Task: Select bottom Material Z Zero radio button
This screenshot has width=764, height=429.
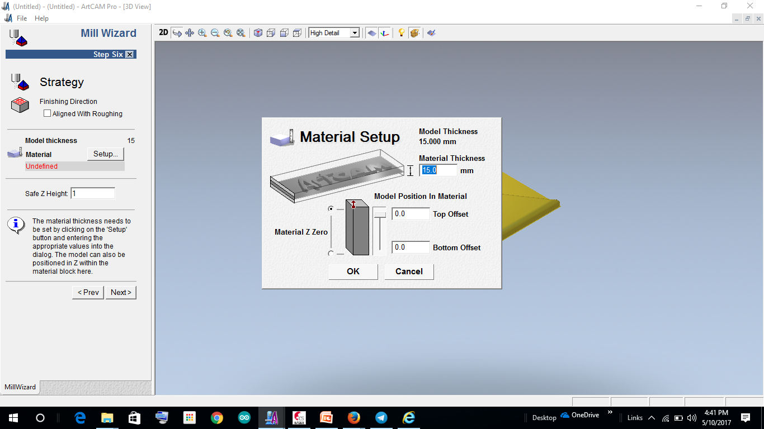Action: tap(331, 254)
